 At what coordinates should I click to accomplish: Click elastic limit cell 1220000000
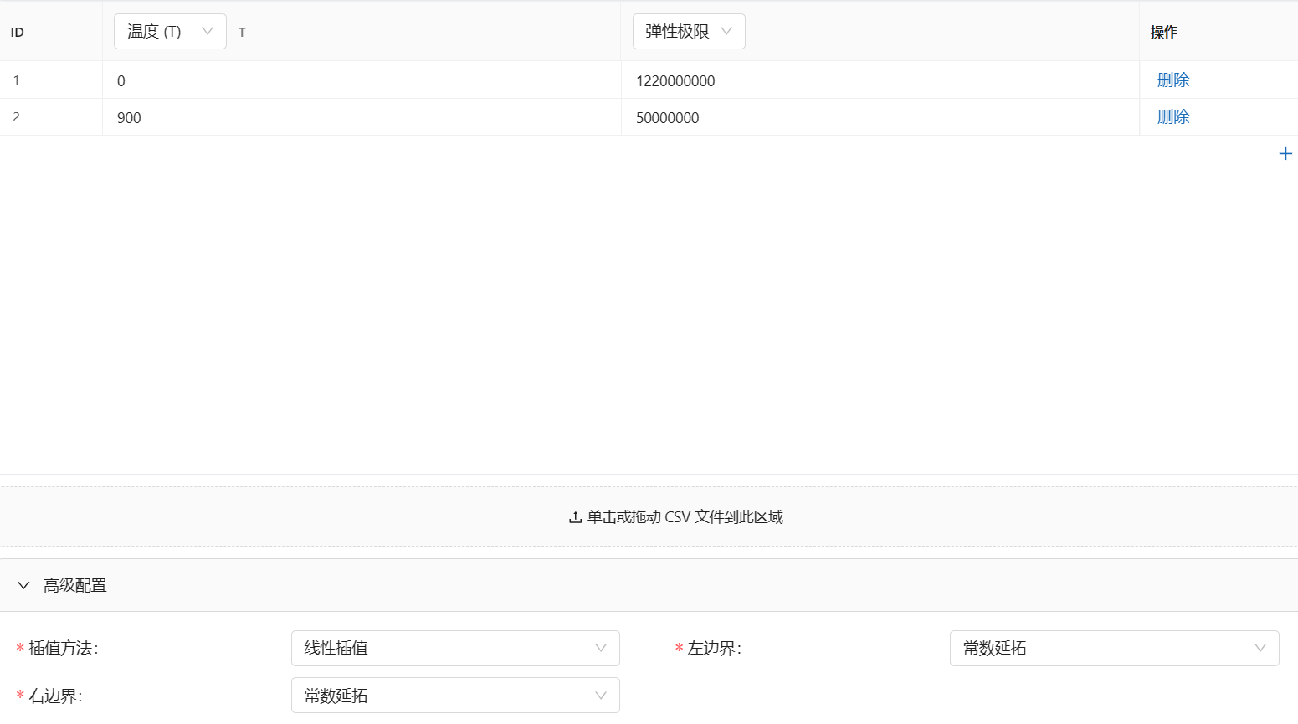(x=880, y=80)
